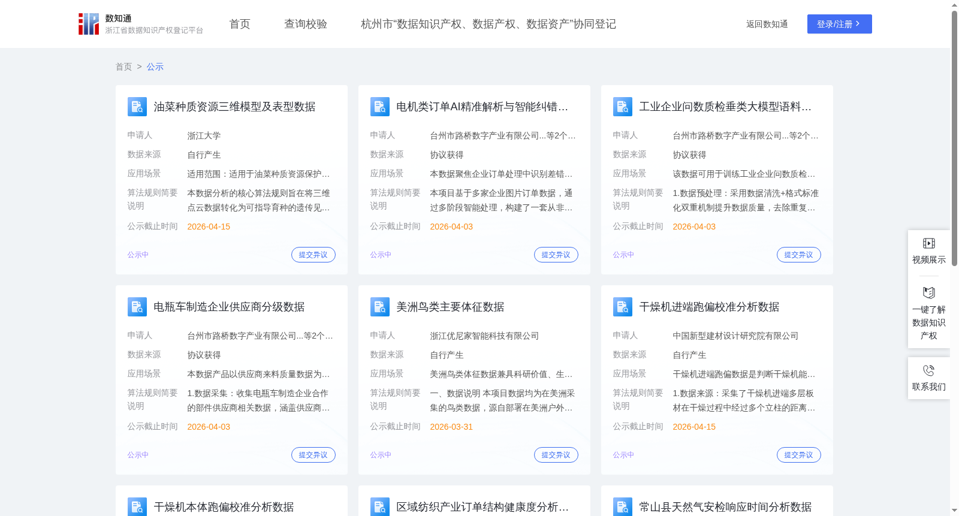Submit objection for 工业企业问数质检 card
The width and height of the screenshot is (959, 516).
pyautogui.click(x=799, y=255)
